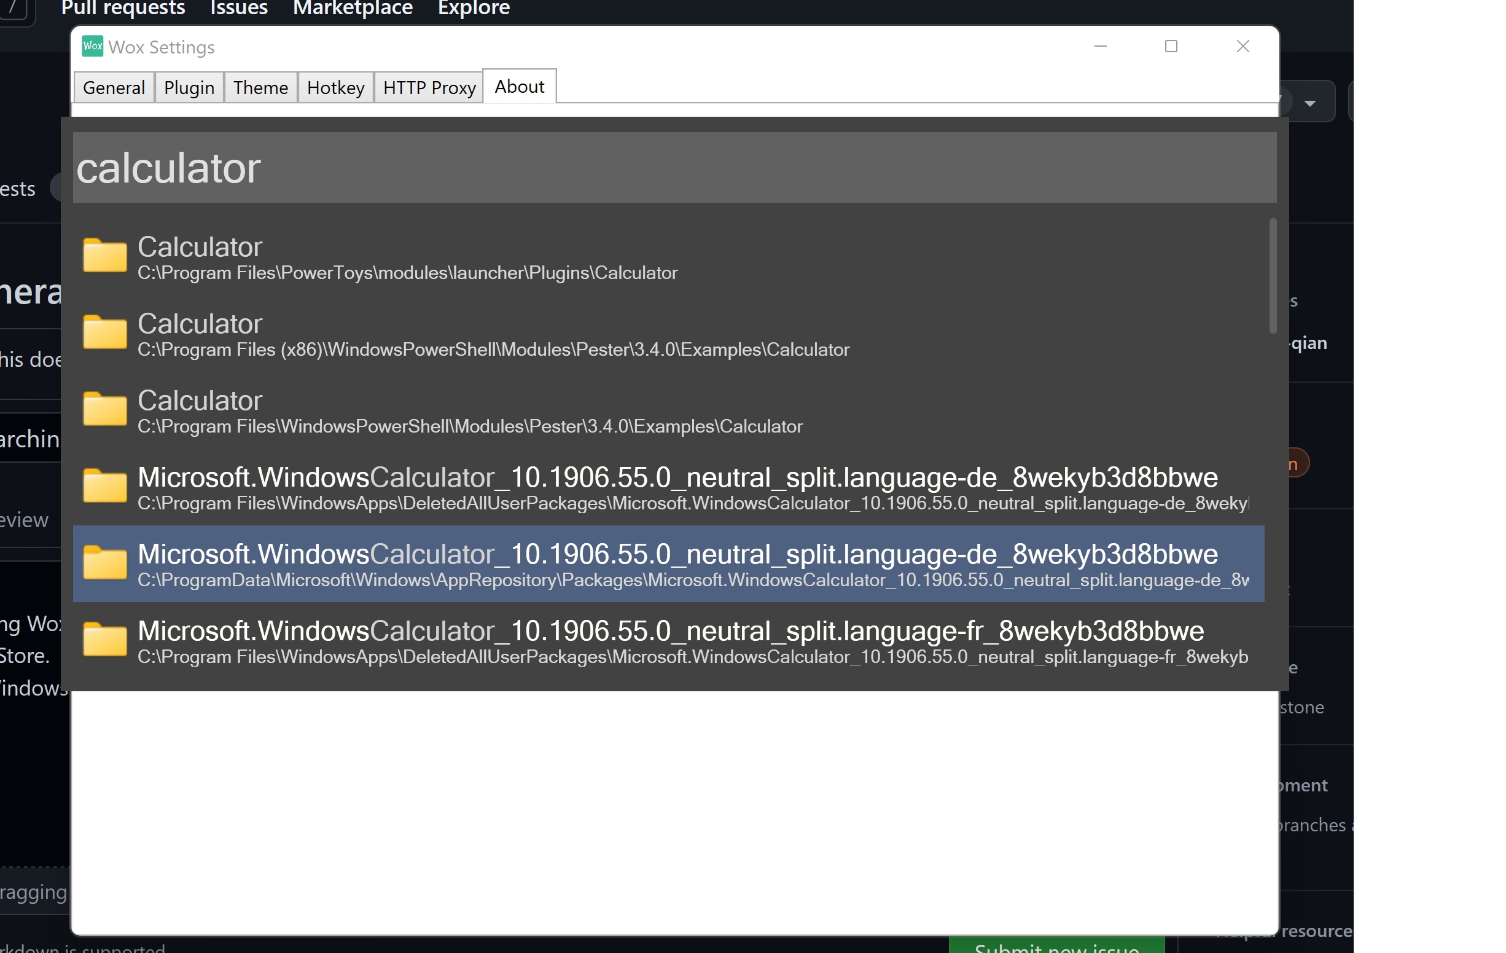1506x953 pixels.
Task: Open the Pull requests menu
Action: pyautogui.click(x=123, y=8)
